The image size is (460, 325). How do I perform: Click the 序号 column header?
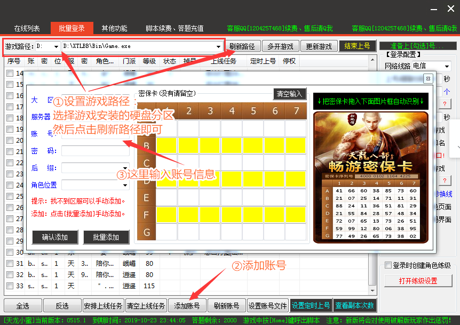click(x=14, y=61)
